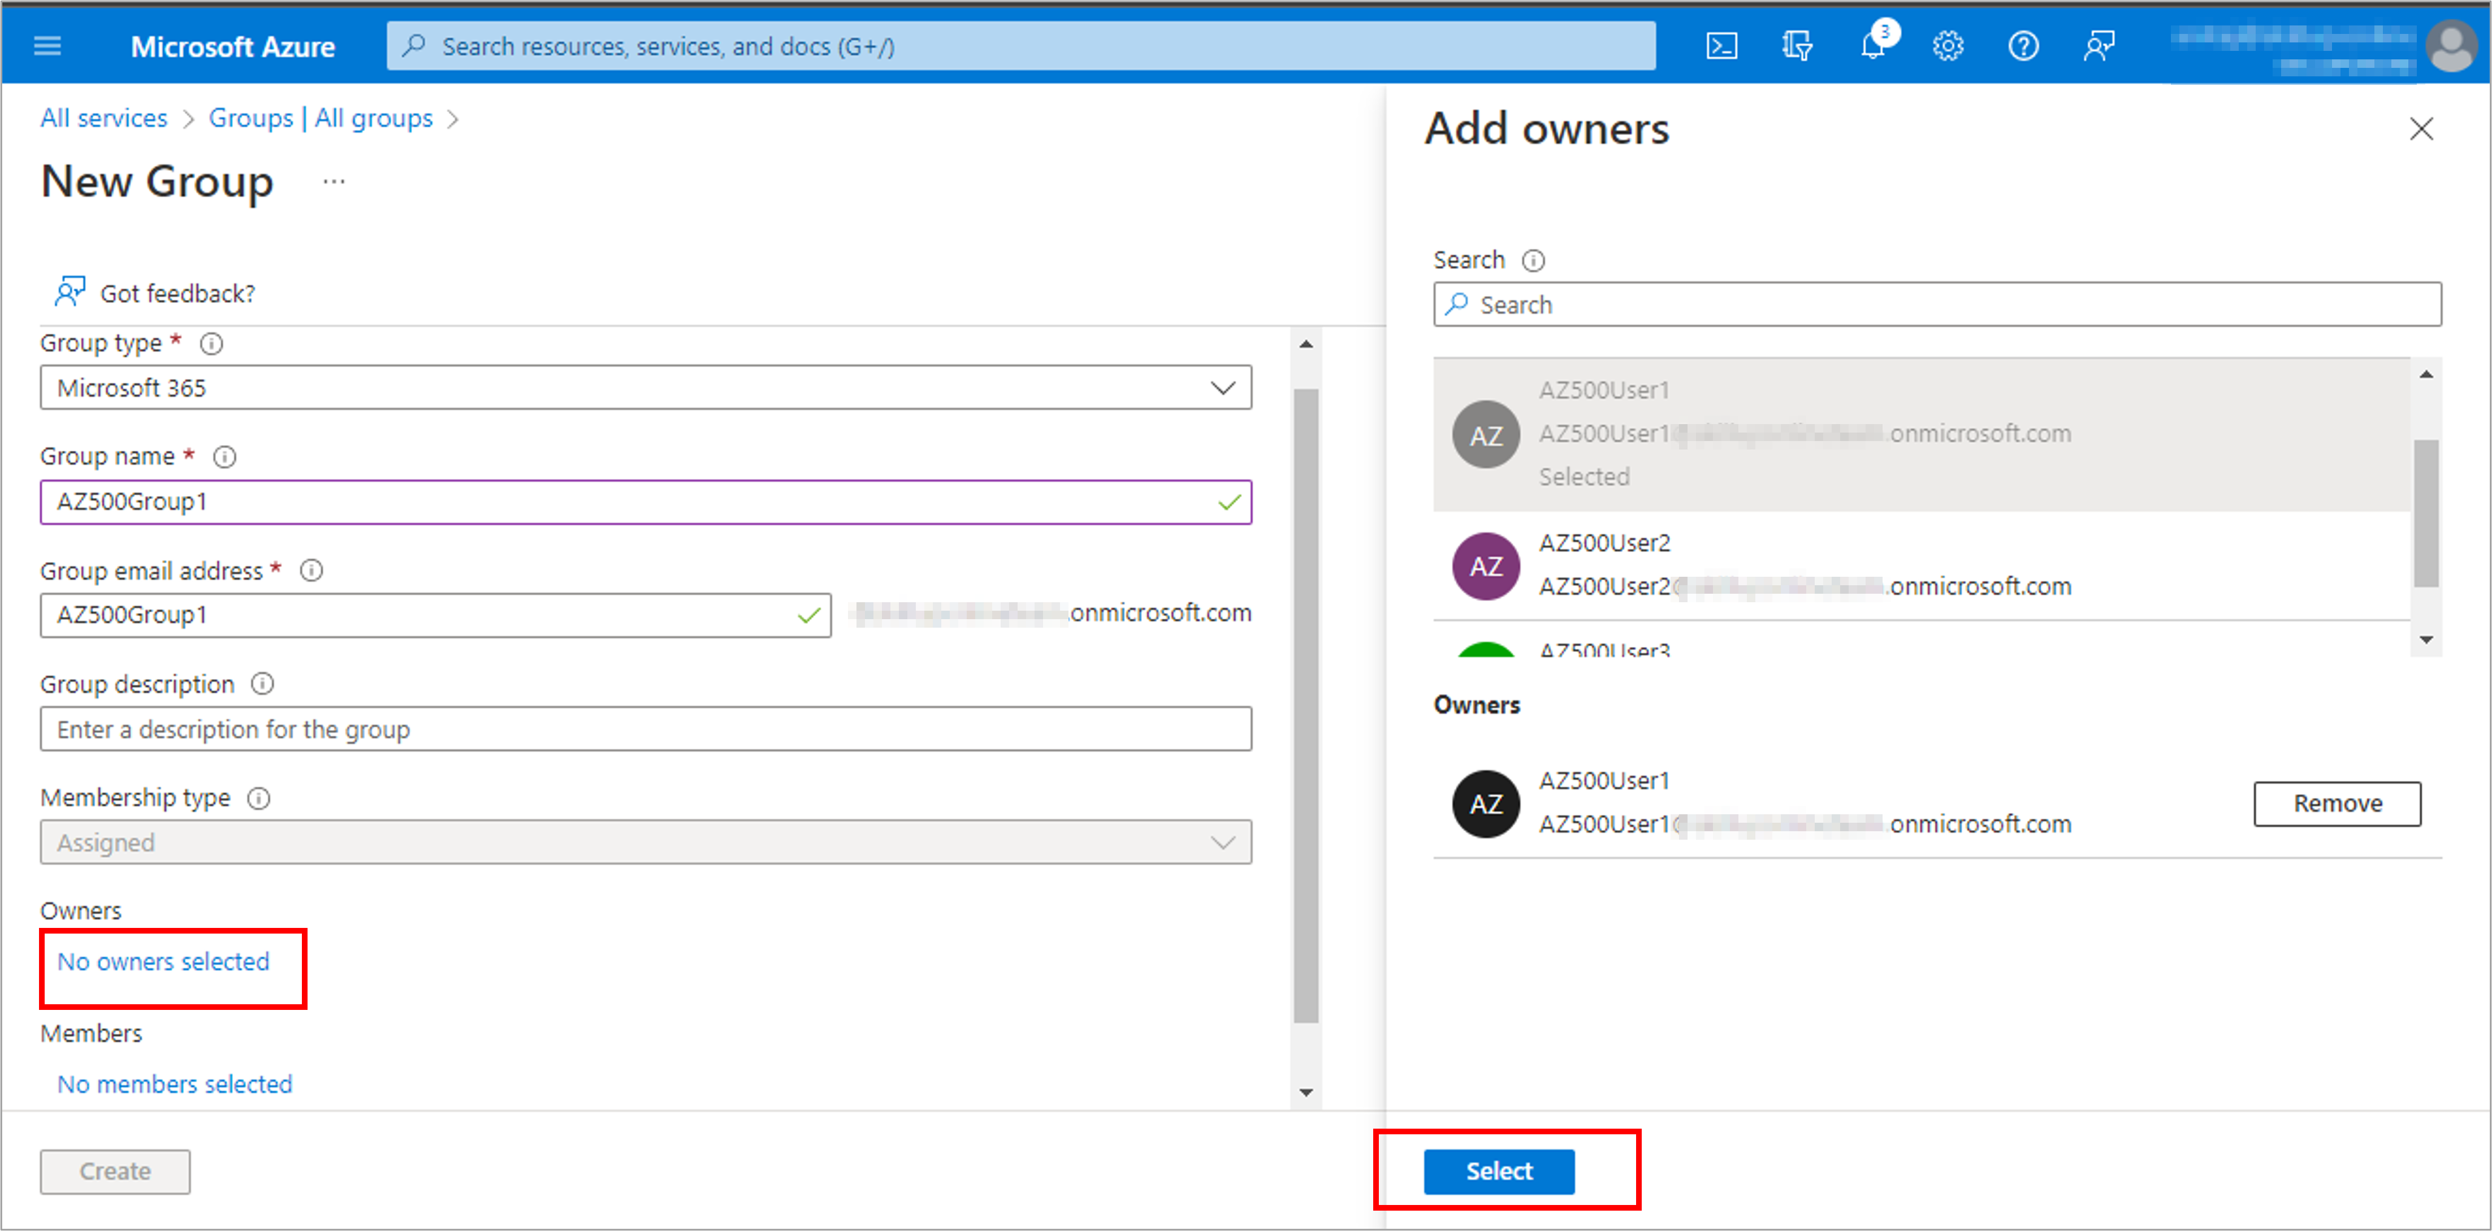Click the Microsoft Azure home logo text
This screenshot has height=1231, width=2492.
coord(233,46)
